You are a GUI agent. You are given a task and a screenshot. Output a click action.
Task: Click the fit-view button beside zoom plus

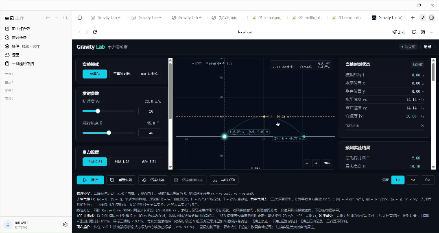(x=327, y=163)
